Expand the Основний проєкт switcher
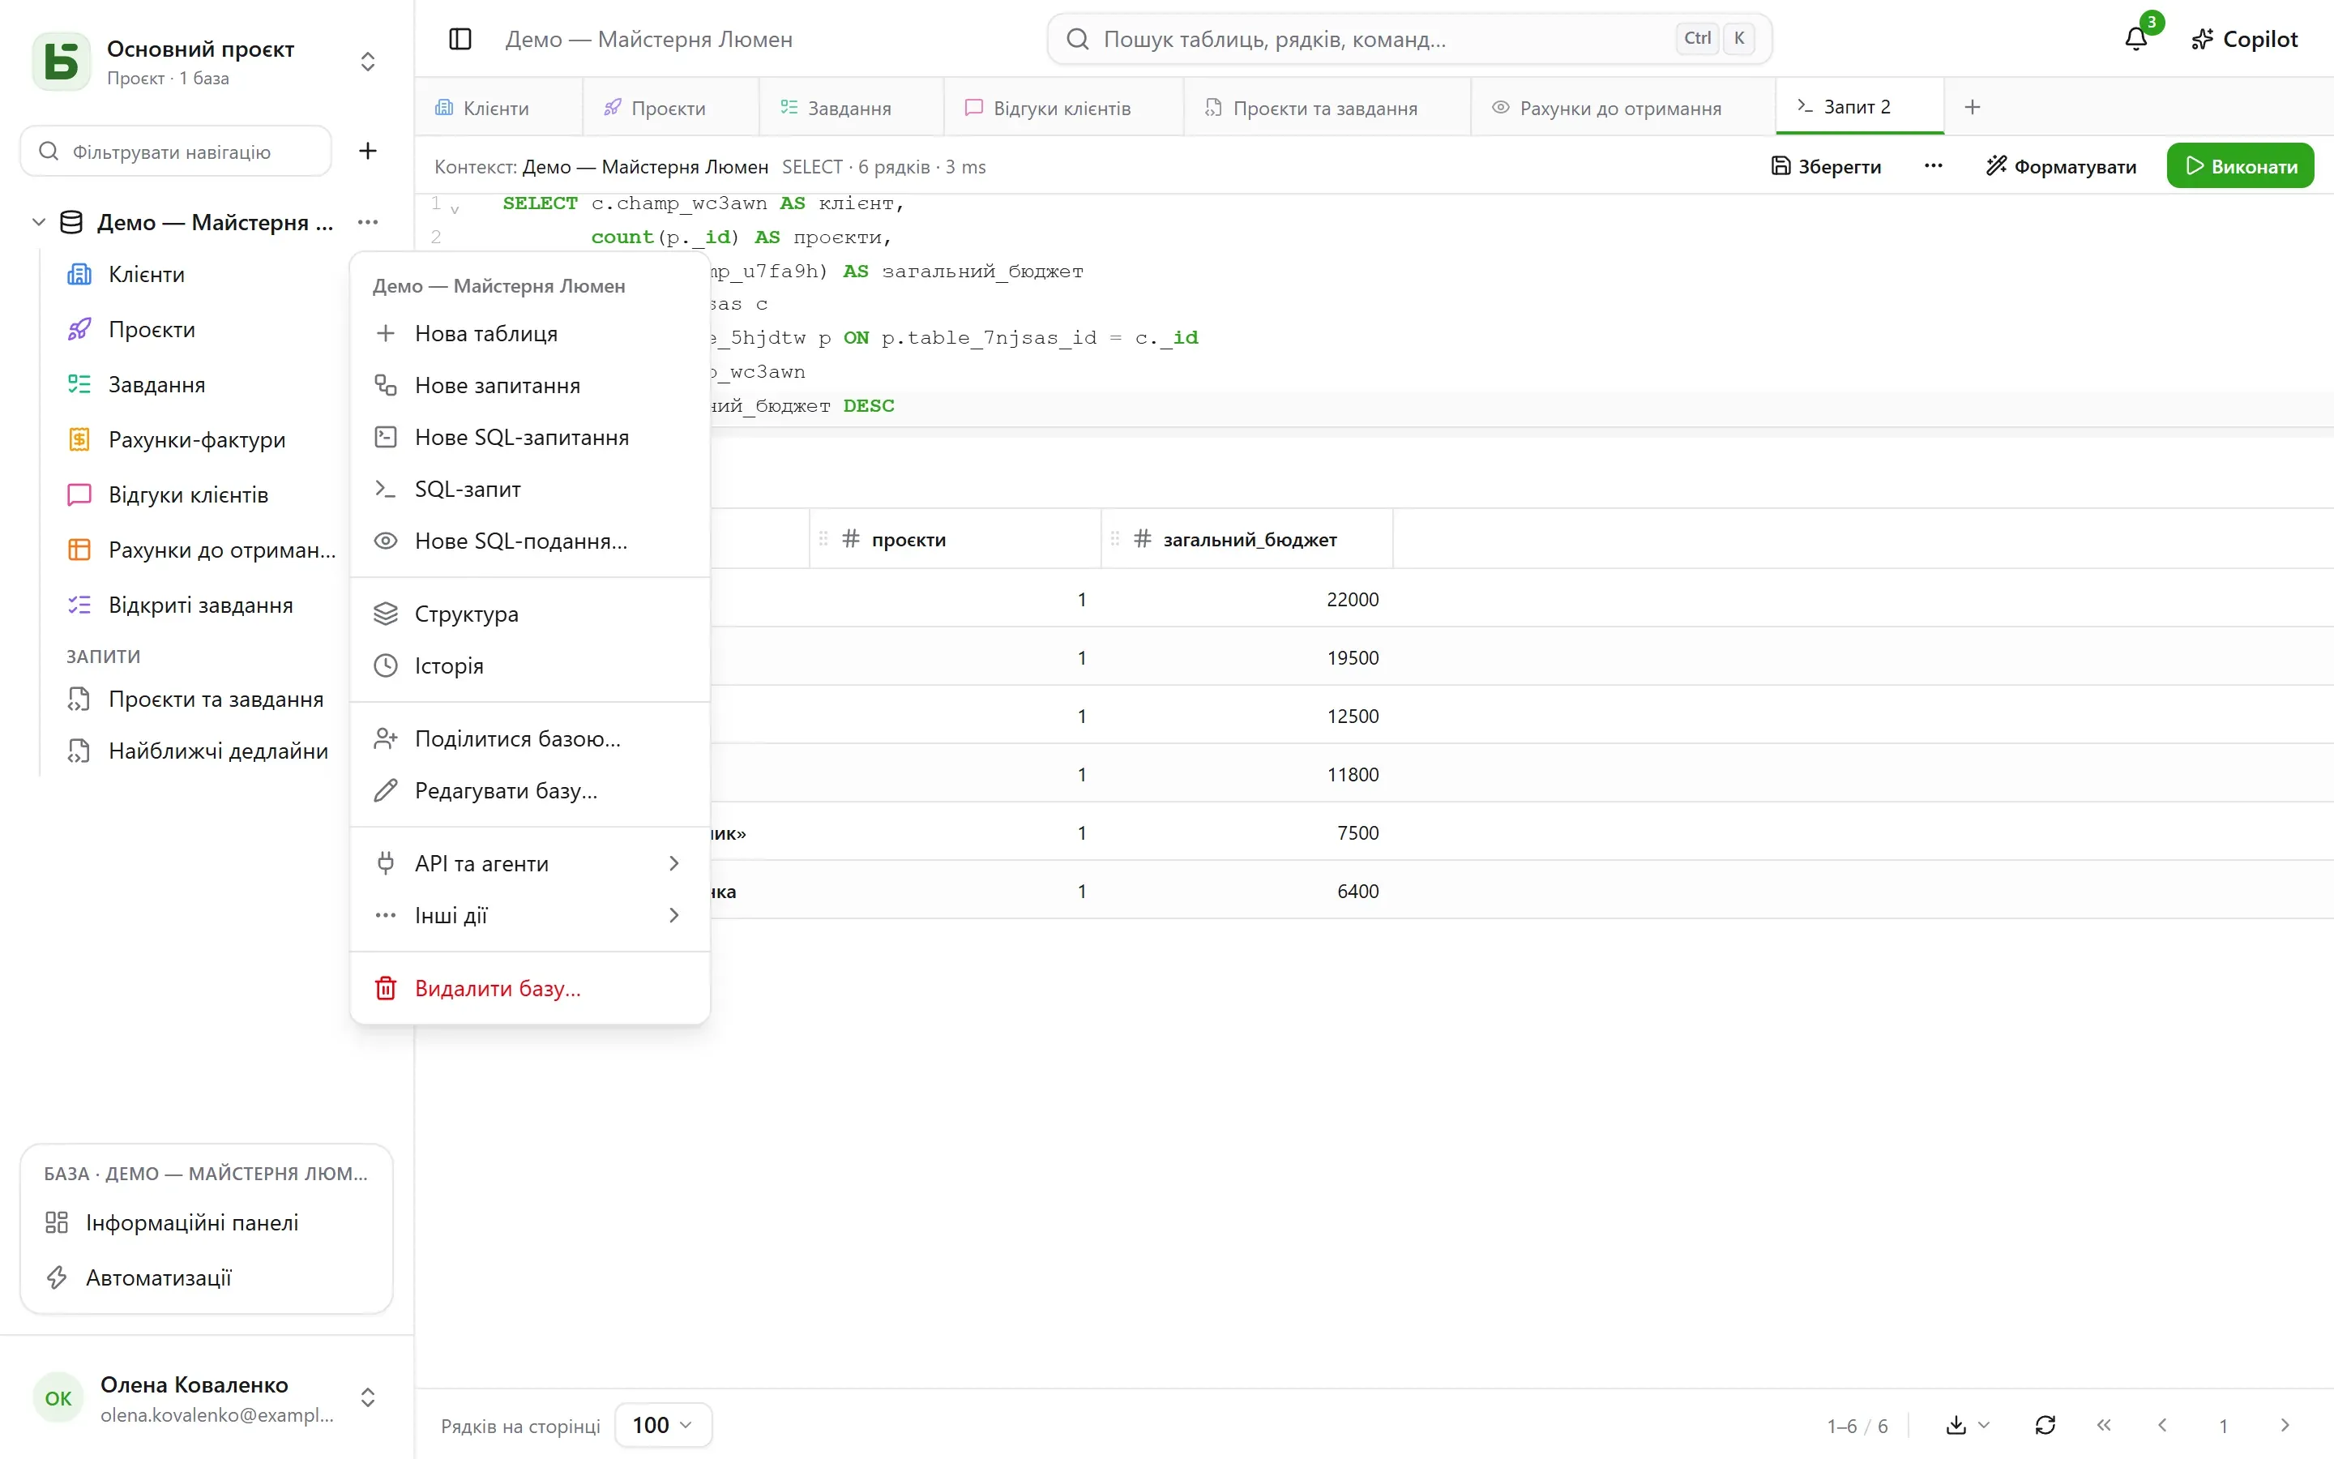This screenshot has width=2334, height=1459. [x=367, y=62]
